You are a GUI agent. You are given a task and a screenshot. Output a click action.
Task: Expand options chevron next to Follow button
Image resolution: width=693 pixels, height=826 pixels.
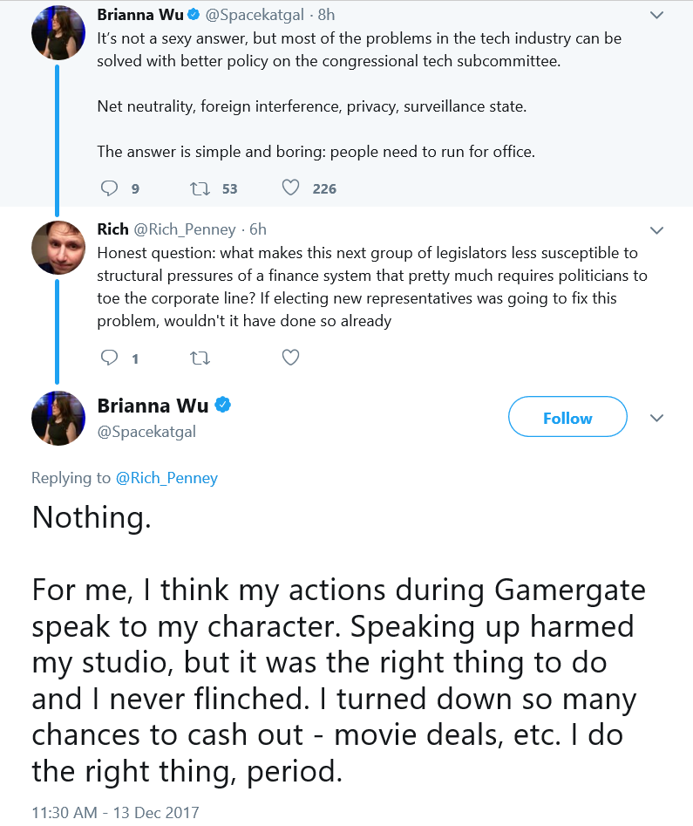point(656,419)
